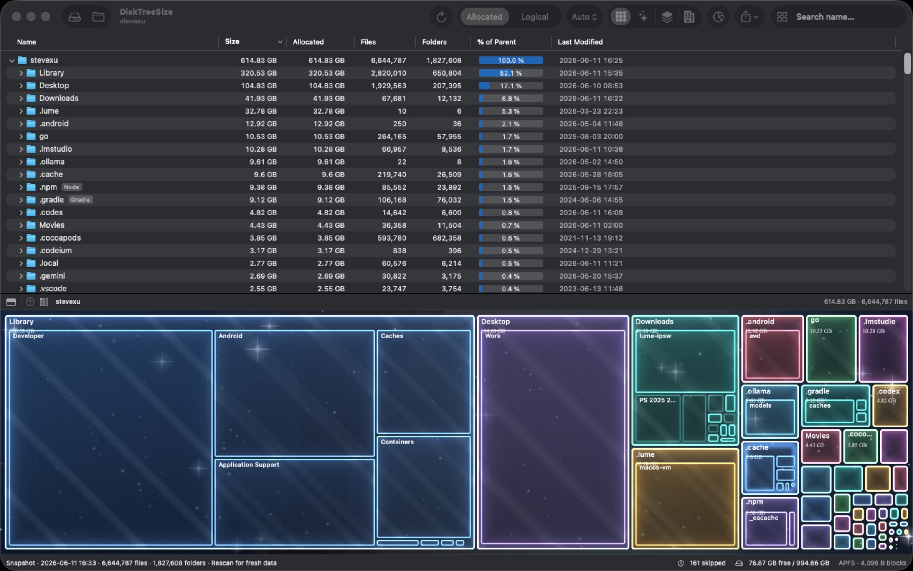Click the pie chart icon in toolbar
The image size is (913, 571).
(x=718, y=17)
